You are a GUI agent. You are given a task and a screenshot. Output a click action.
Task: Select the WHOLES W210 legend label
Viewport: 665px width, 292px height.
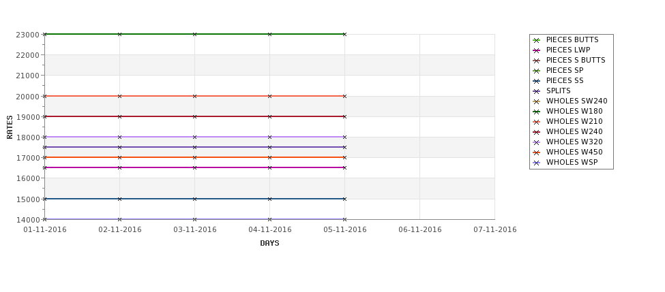coord(574,121)
